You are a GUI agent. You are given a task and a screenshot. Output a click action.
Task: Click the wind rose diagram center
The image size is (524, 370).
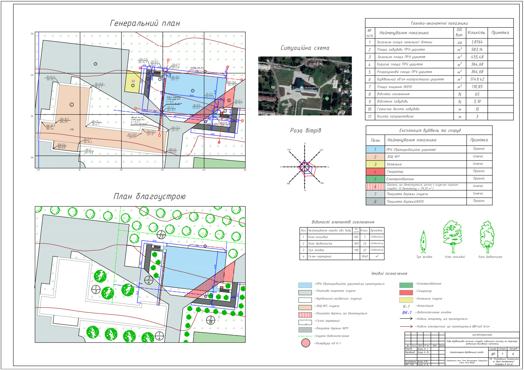[305, 167]
